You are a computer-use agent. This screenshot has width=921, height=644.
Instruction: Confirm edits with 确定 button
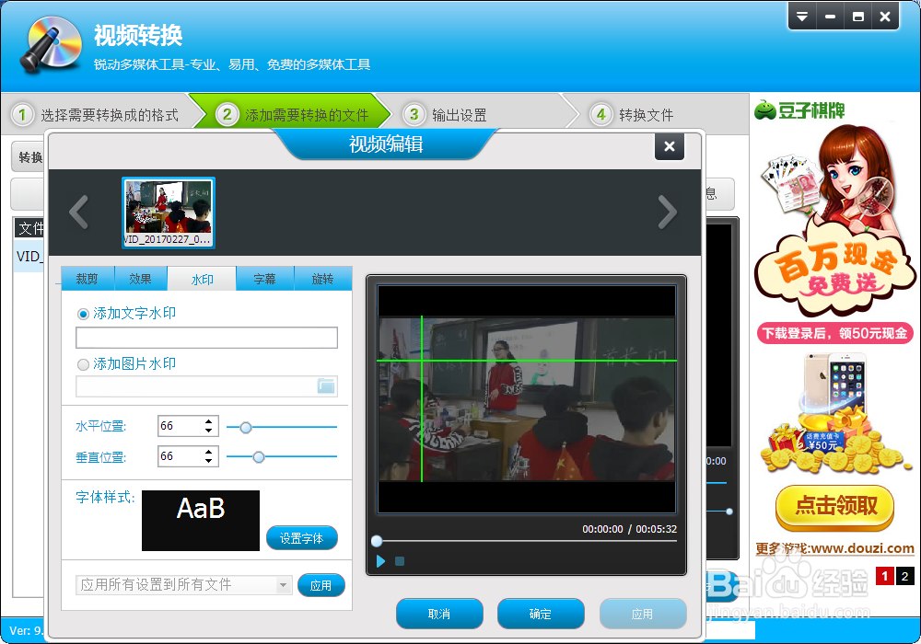coord(541,614)
